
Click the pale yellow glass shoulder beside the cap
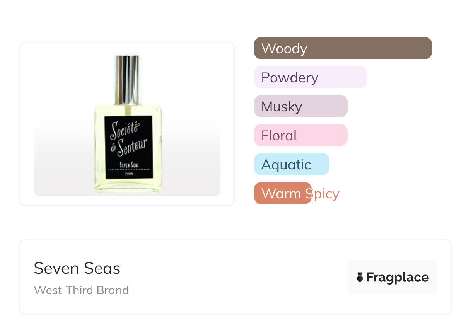[105, 110]
